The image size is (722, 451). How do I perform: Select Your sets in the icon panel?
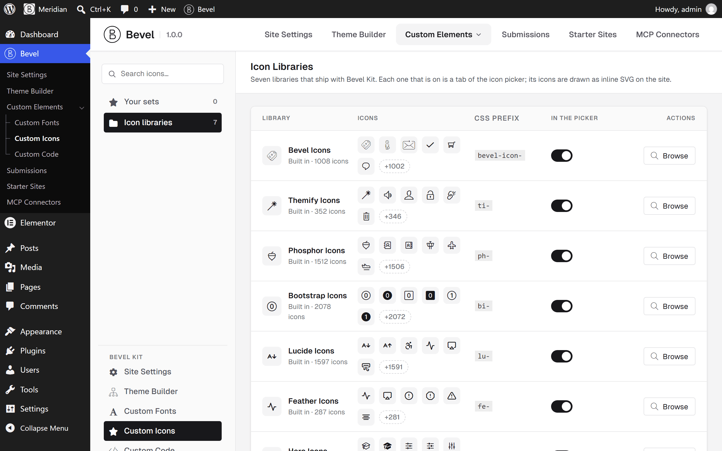pyautogui.click(x=163, y=102)
